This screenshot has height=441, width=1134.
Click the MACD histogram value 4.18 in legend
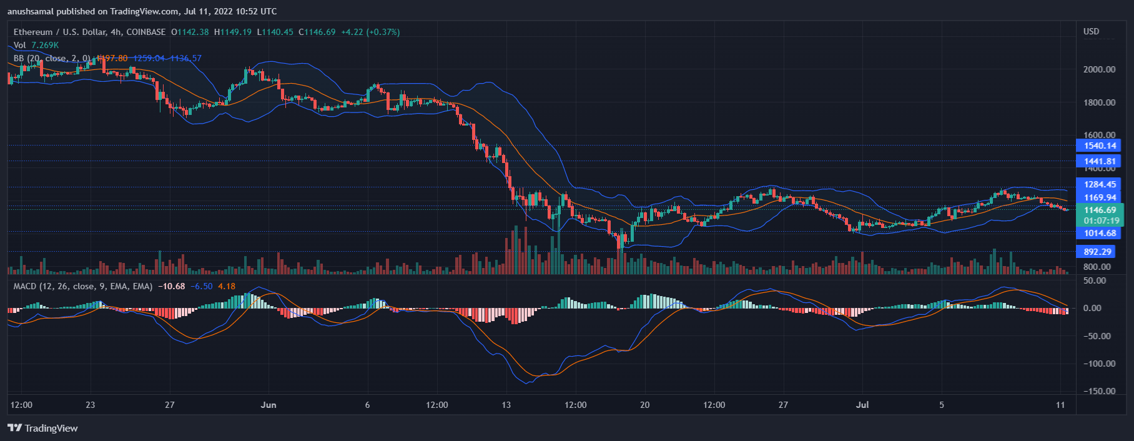pos(227,286)
